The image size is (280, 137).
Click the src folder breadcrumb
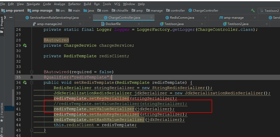coord(60,11)
